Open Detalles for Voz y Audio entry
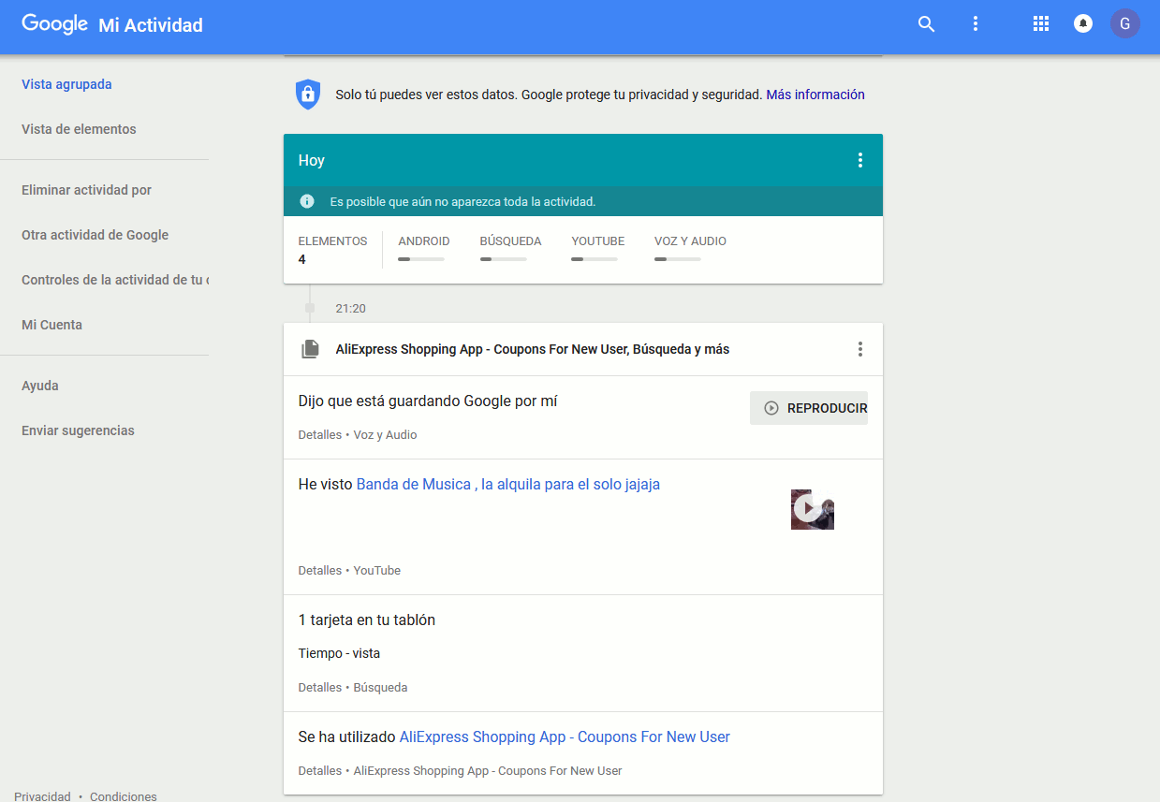The height and width of the screenshot is (802, 1160). tap(319, 435)
